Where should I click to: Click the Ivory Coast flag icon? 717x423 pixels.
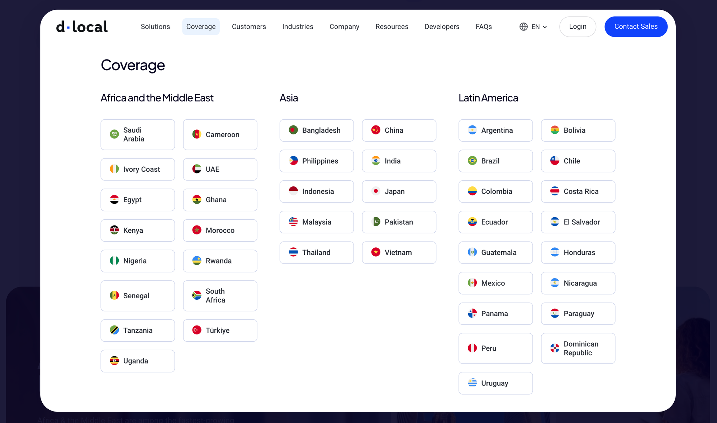tap(114, 169)
